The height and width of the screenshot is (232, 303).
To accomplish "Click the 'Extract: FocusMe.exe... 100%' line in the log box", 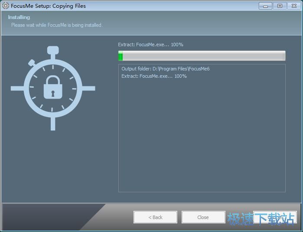I will [x=154, y=76].
